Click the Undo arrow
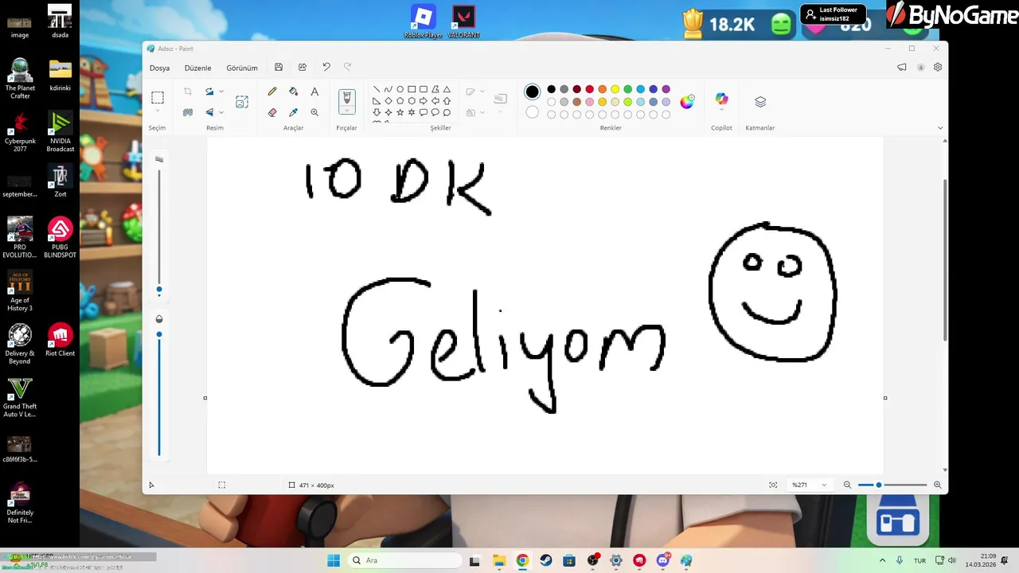This screenshot has height=573, width=1019. coord(326,68)
